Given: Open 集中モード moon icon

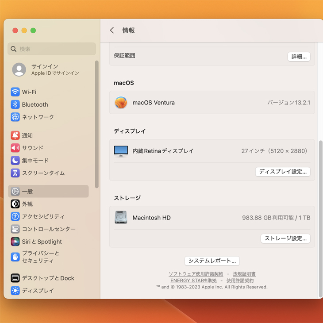Looking at the screenshot, I should (15, 161).
